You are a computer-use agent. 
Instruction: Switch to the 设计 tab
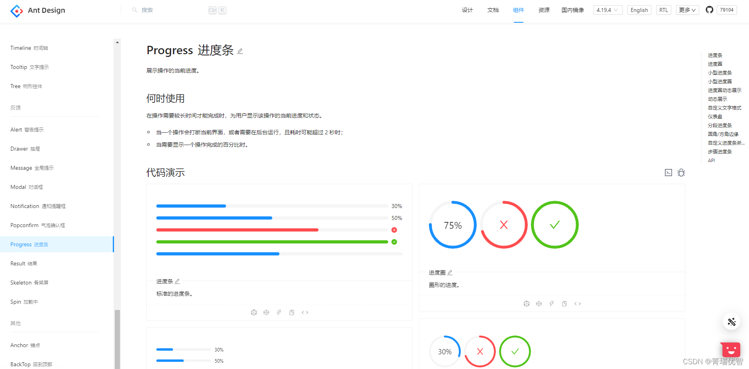point(467,10)
